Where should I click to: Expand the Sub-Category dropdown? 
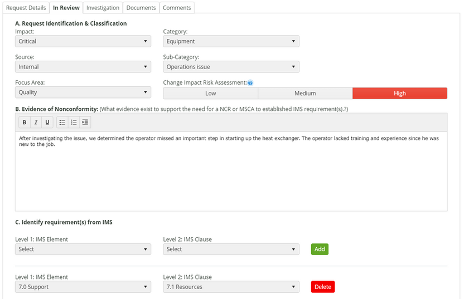[x=231, y=67]
